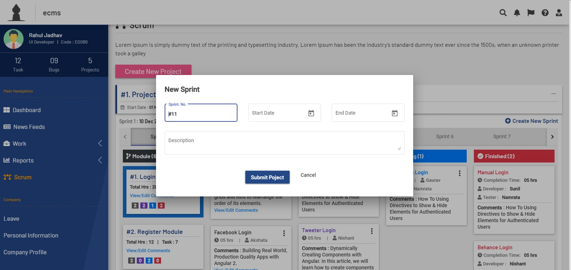Open View/Edit Comments under Register Module
This screenshot has height=270, width=571.
pos(148,251)
